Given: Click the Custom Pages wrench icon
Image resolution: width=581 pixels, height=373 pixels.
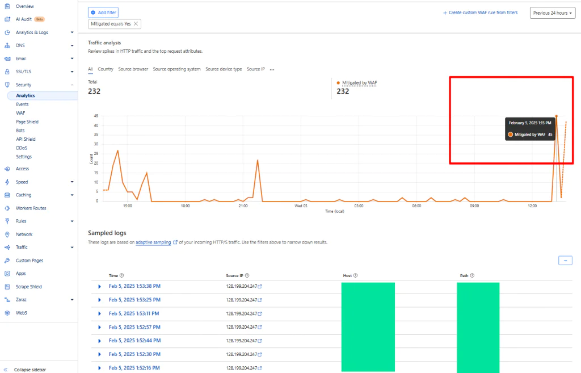Looking at the screenshot, I should pyautogui.click(x=7, y=261).
